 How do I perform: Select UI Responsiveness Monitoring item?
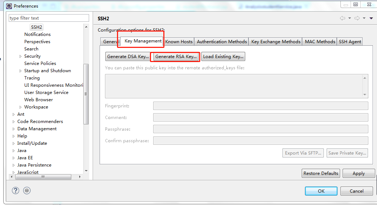click(53, 85)
